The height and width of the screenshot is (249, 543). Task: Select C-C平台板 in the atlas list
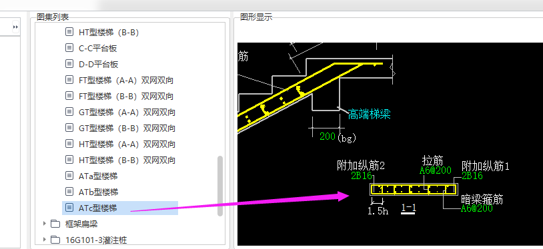click(x=97, y=49)
